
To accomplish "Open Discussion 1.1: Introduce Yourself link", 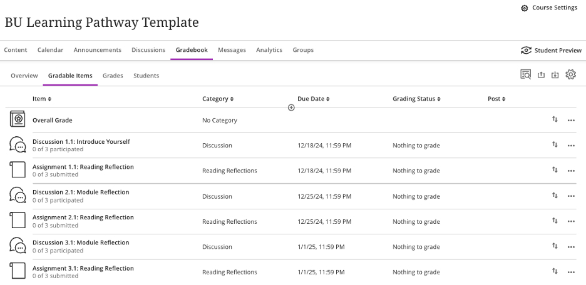I will pos(81,142).
